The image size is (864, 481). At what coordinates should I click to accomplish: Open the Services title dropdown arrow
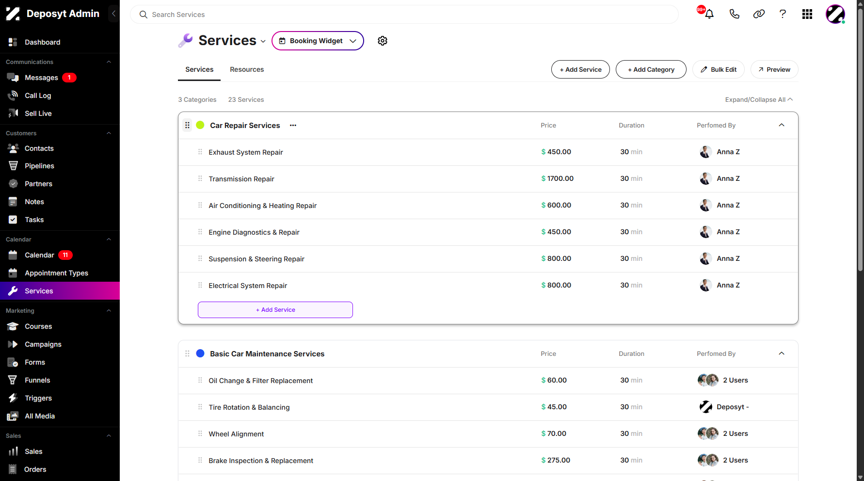point(263,41)
